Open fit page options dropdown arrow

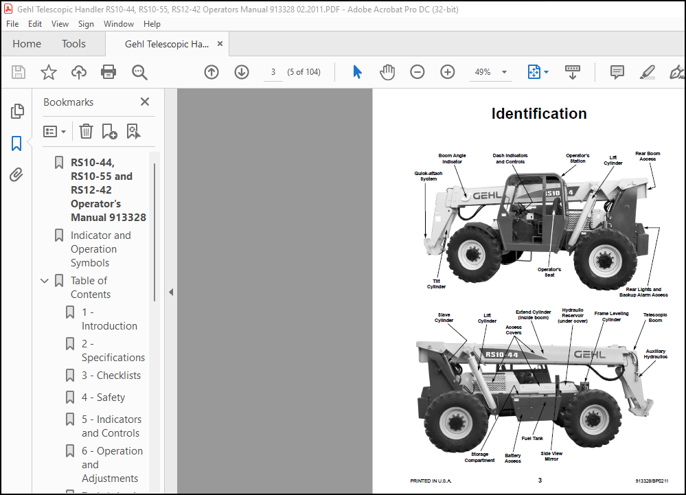point(547,72)
